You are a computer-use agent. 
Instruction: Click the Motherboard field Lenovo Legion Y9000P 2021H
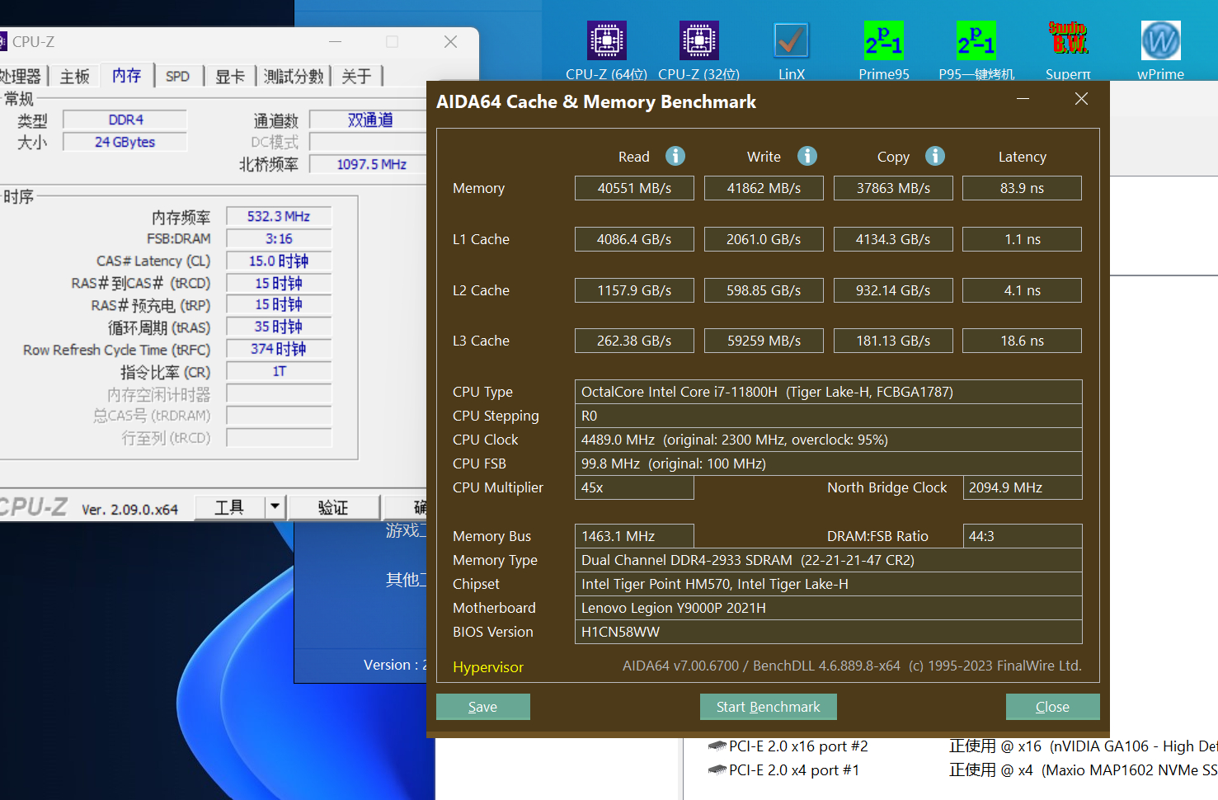tap(828, 608)
